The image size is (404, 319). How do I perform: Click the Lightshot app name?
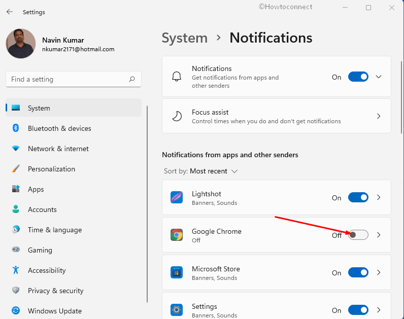coord(207,194)
